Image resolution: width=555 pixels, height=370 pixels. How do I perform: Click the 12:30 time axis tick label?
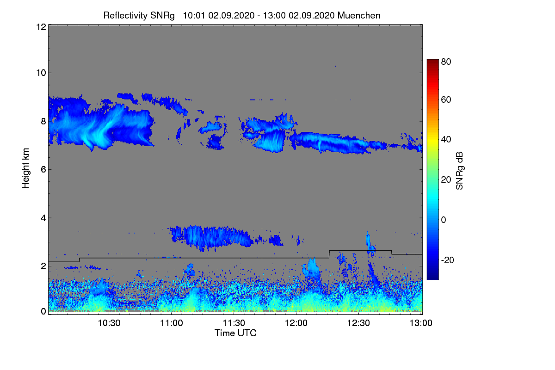pos(359,323)
